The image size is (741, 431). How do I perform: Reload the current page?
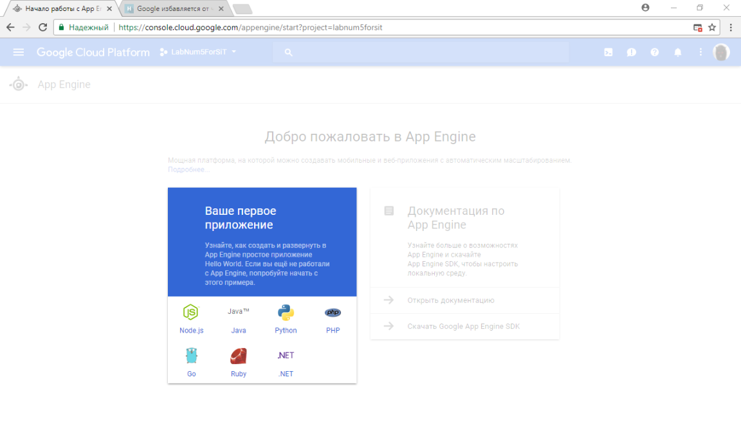tap(43, 28)
